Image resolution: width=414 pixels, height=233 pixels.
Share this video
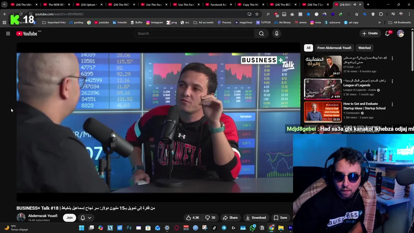point(230,218)
